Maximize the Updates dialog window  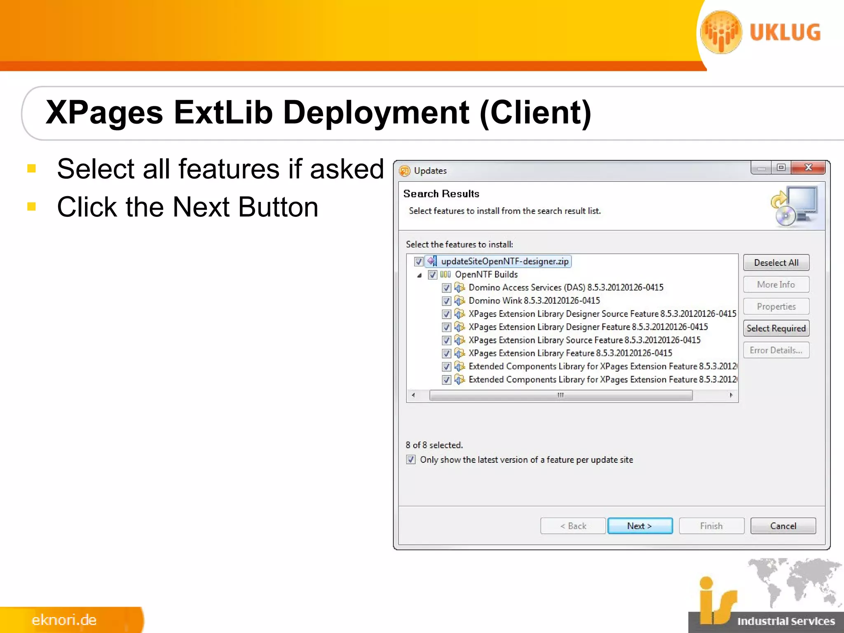point(781,168)
